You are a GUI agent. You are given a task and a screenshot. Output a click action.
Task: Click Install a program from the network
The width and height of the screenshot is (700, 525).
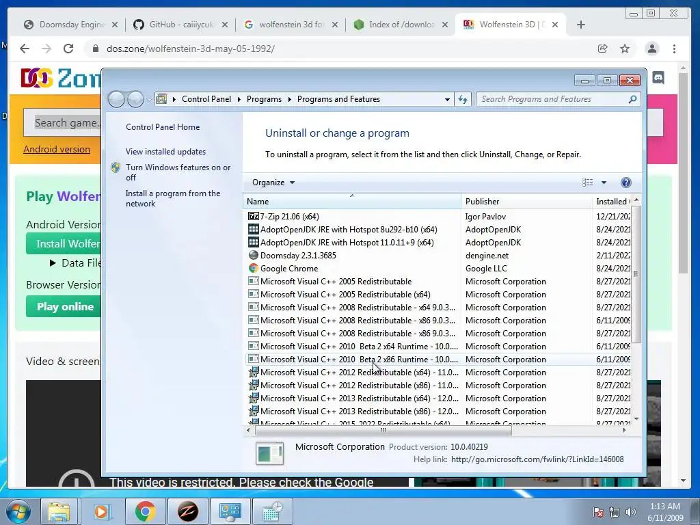pos(173,198)
